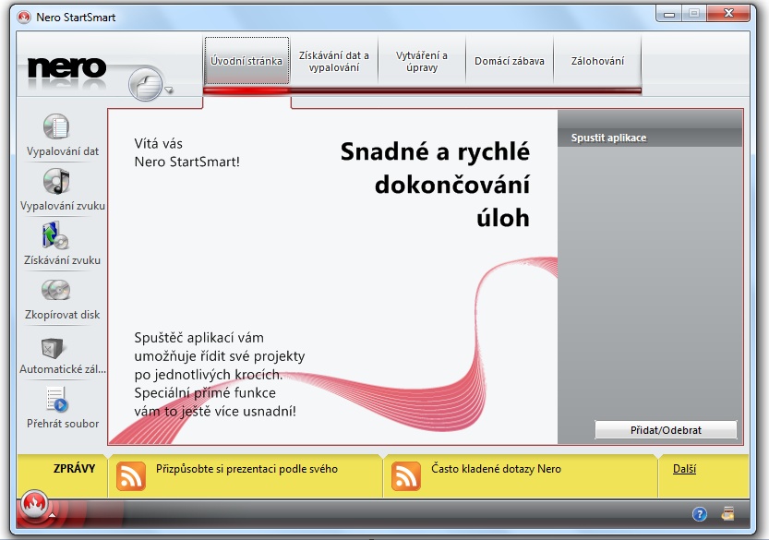Open RSS feed icon for Často kladené dotazy
This screenshot has height=540, width=769.
click(406, 475)
